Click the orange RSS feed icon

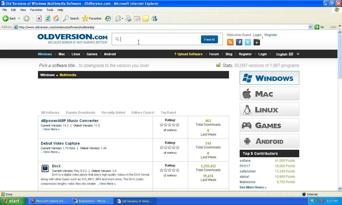pos(230,42)
